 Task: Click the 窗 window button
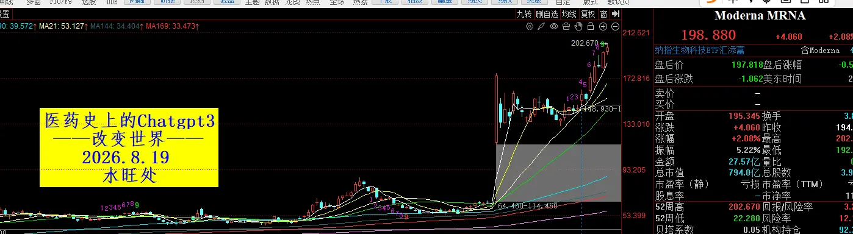point(603,13)
